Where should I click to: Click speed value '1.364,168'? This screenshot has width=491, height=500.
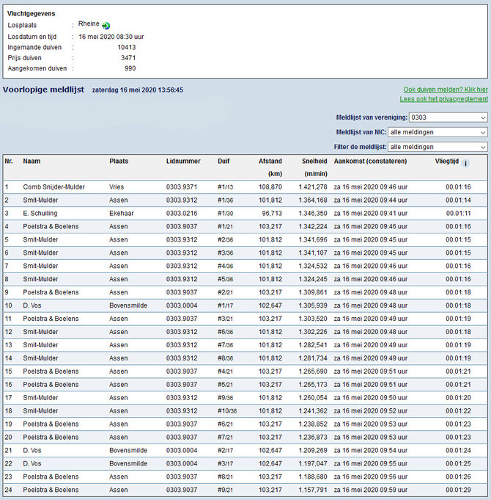(313, 200)
